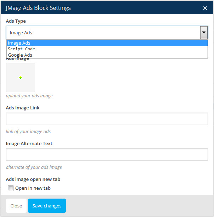The width and height of the screenshot is (214, 217).
Task: Select the highlighted Image Ads option
Action: coord(19,43)
